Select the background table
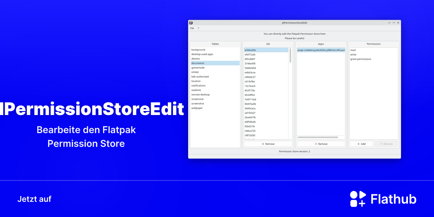The width and height of the screenshot is (434, 217). [215, 50]
